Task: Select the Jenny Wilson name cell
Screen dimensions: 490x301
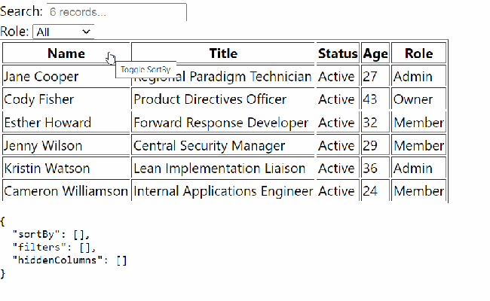Action: click(66, 145)
